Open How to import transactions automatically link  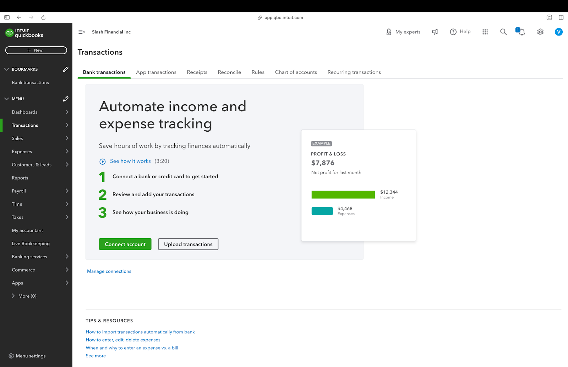140,332
